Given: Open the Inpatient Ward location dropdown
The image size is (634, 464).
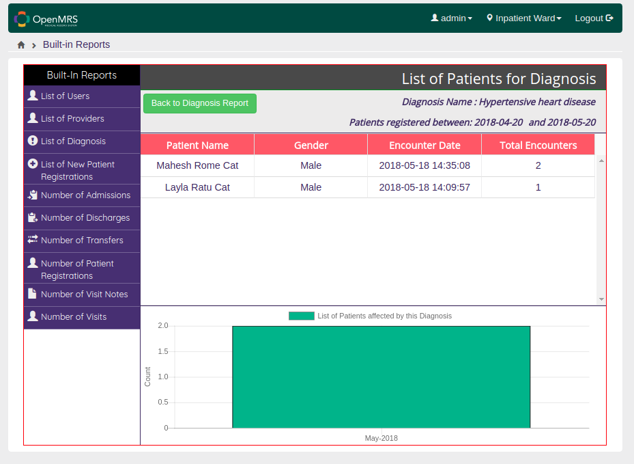Looking at the screenshot, I should tap(524, 18).
